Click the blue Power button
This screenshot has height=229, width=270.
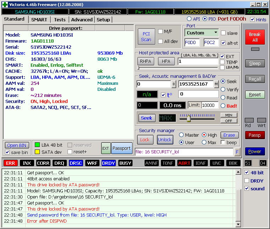pos(255,151)
